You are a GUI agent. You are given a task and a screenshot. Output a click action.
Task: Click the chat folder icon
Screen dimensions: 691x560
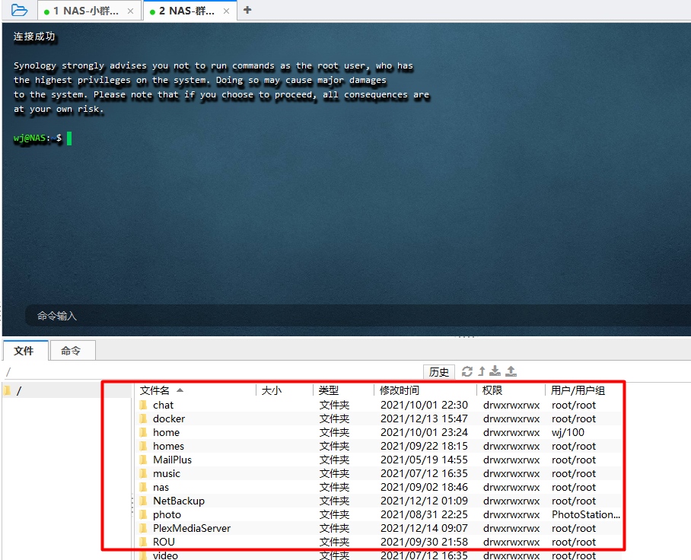click(143, 405)
